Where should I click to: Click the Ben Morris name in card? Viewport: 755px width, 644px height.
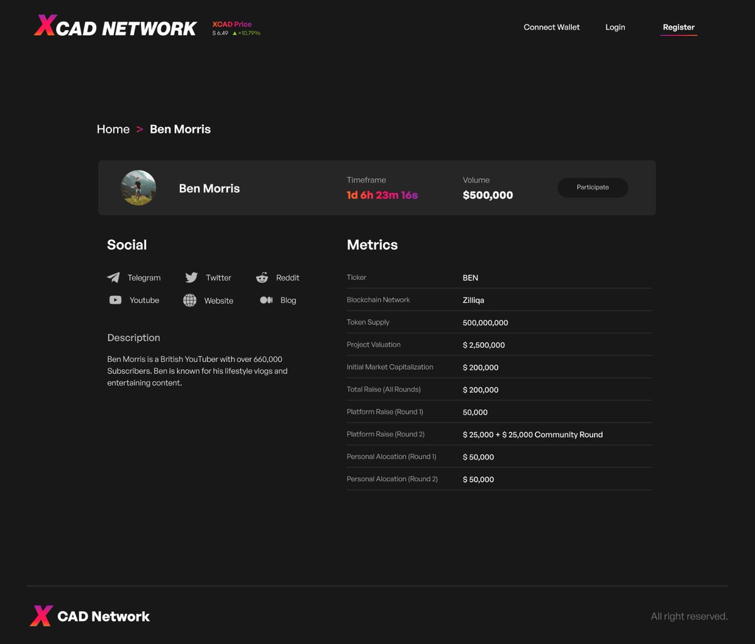click(209, 188)
